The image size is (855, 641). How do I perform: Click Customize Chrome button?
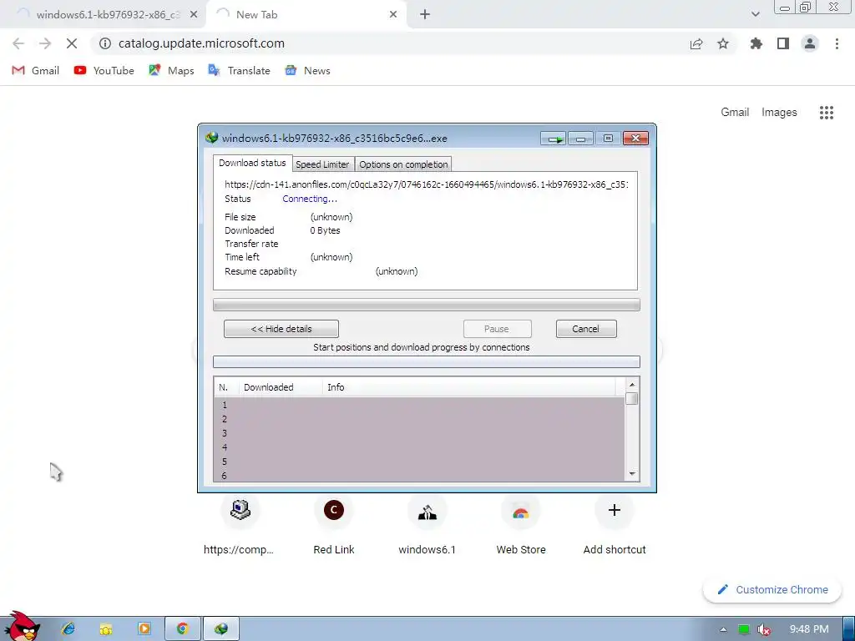point(772,590)
